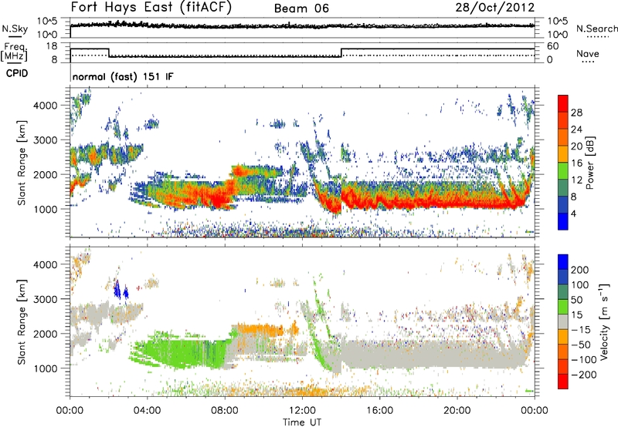Image resolution: width=618 pixels, height=427 pixels.
Task: Select the "Freq. [MHz]" axis label
Action: pos(14,52)
